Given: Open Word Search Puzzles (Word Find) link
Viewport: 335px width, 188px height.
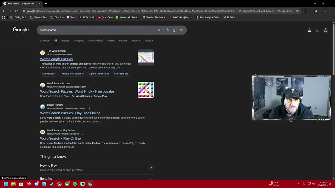Looking at the screenshot, I should [x=77, y=92].
